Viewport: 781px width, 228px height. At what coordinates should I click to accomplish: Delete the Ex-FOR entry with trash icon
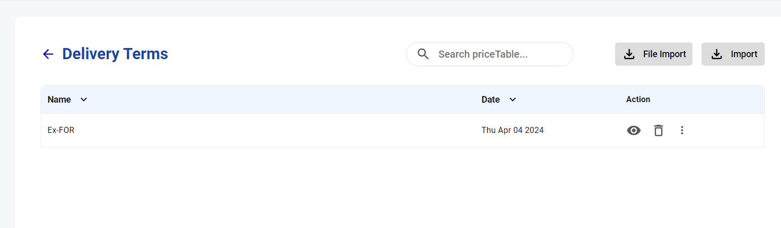tap(658, 130)
